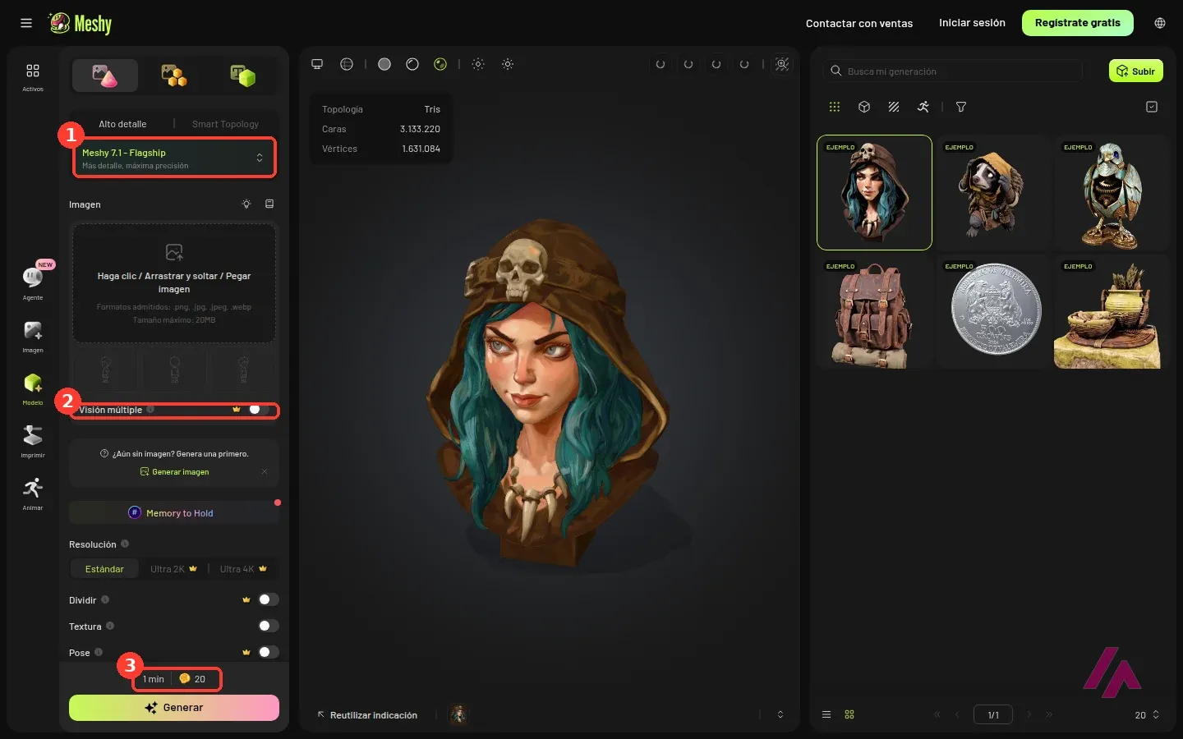Open Activos in the sidebar
The image size is (1183, 739).
[x=33, y=77]
